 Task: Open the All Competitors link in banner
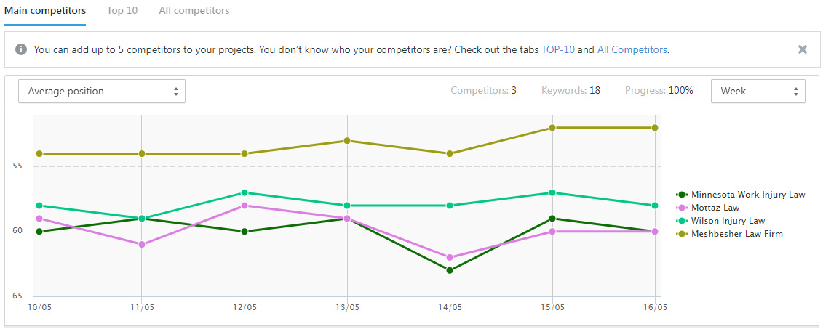coord(632,49)
